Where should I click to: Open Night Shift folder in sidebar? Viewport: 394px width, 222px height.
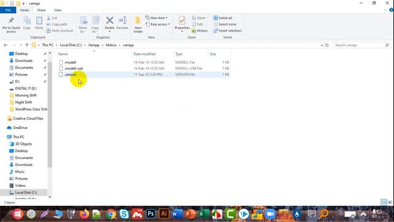(23, 102)
